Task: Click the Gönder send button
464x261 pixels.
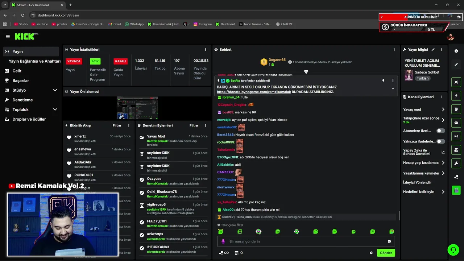Action: (x=386, y=253)
